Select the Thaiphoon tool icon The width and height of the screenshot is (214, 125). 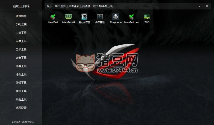tap(115, 17)
